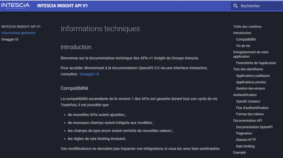Jump to OpenID Connect section
283x158 pixels.
tap(248, 101)
